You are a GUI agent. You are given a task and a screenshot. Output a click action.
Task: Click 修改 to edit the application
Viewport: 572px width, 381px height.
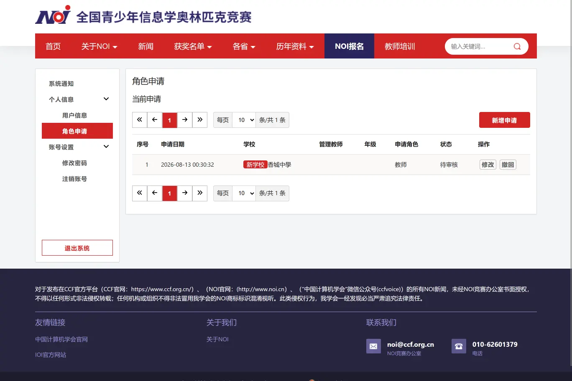point(488,165)
